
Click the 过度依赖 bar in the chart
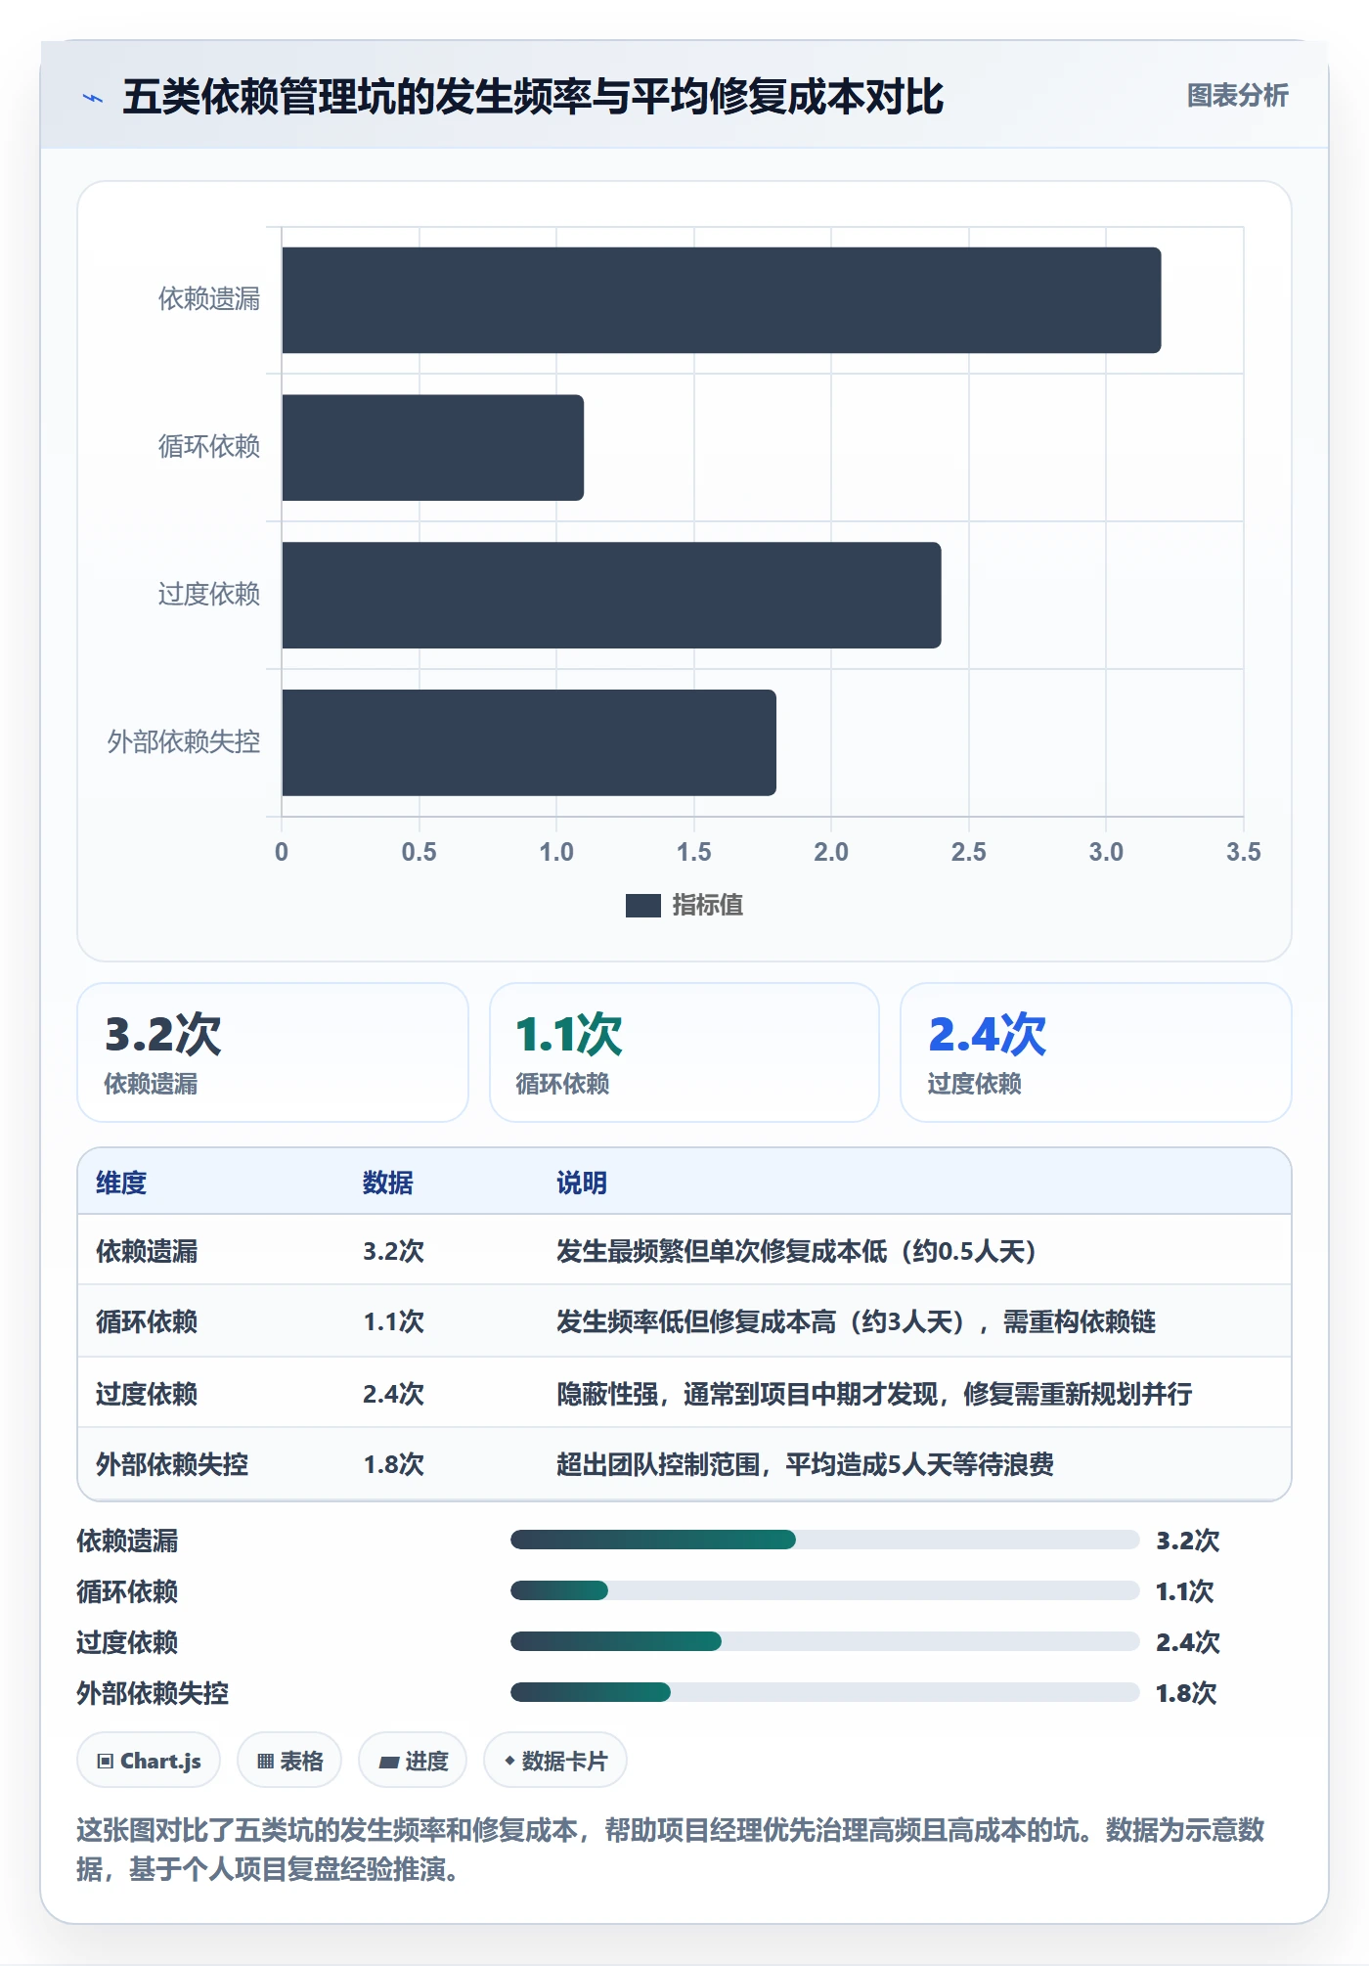click(x=612, y=596)
